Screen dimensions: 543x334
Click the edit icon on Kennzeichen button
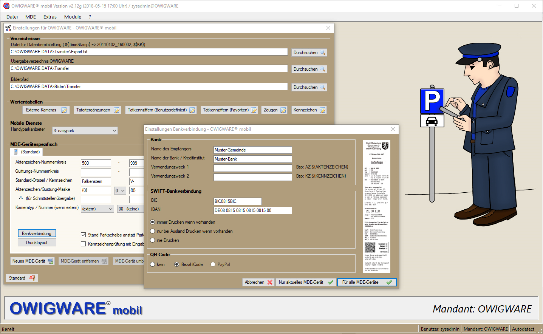322,110
